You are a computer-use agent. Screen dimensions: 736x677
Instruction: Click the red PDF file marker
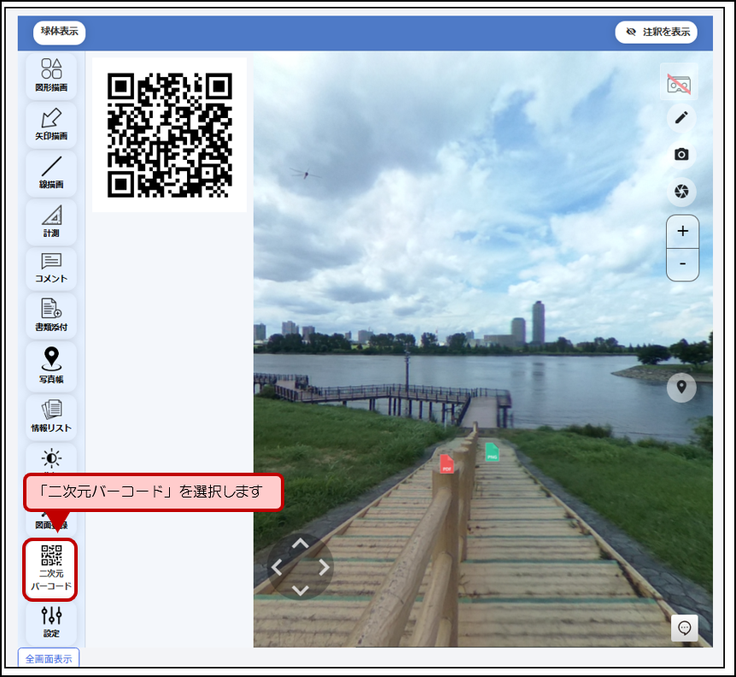[x=447, y=463]
